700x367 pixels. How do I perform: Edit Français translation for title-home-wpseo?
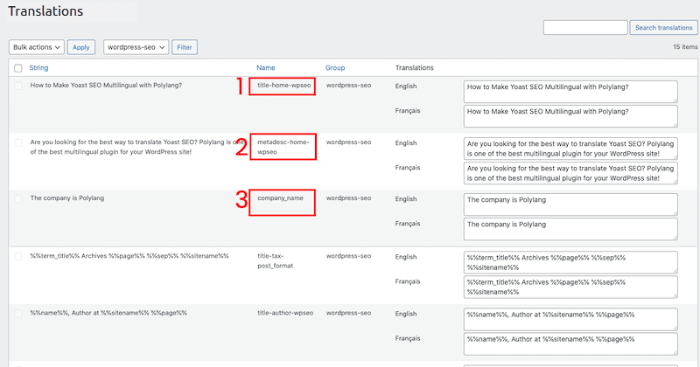click(x=570, y=116)
